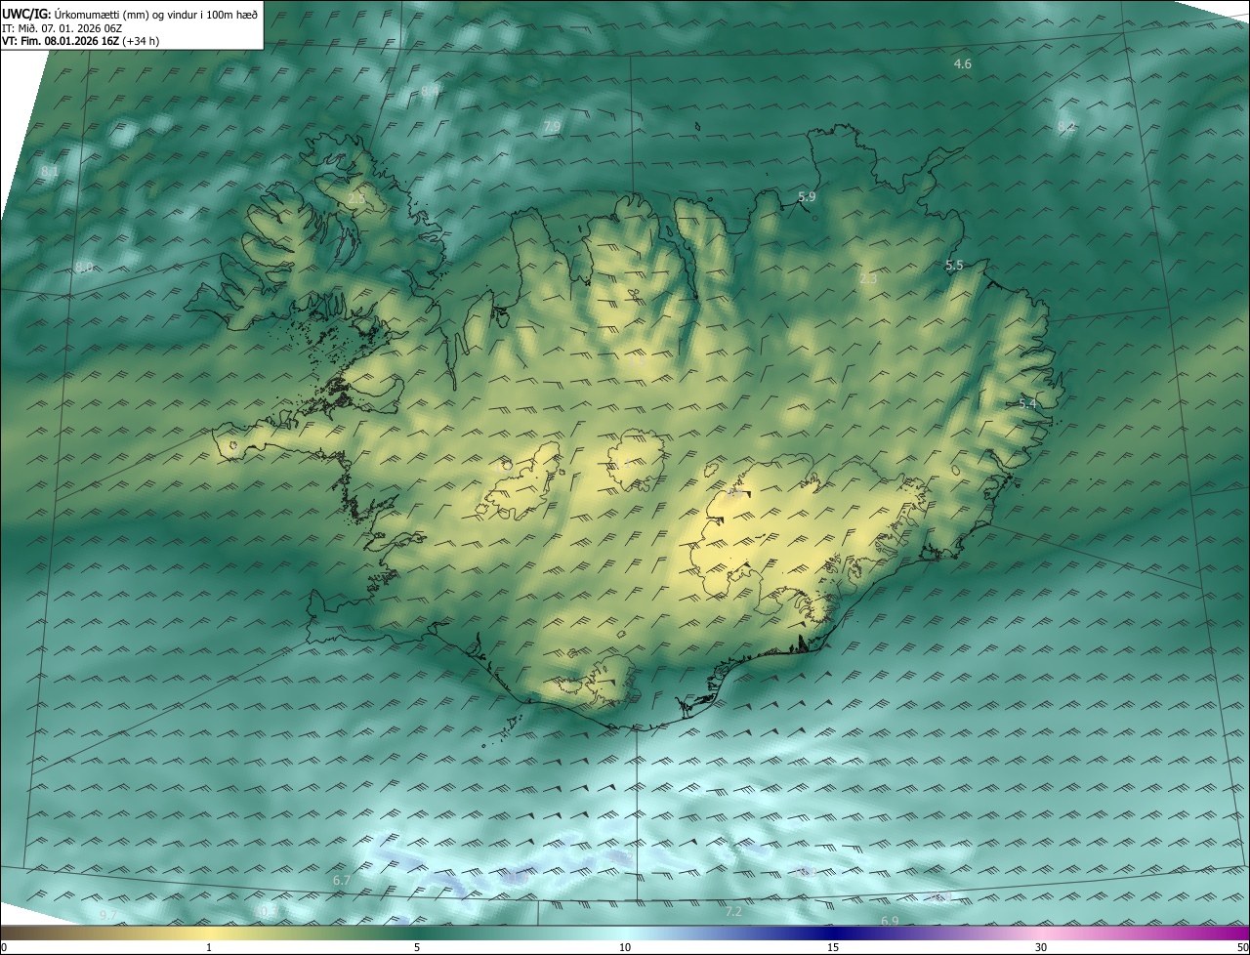Click the colorbar tick label 50

(1242, 947)
